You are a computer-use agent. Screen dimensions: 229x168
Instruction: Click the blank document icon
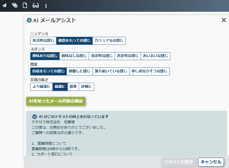click(25, 5)
